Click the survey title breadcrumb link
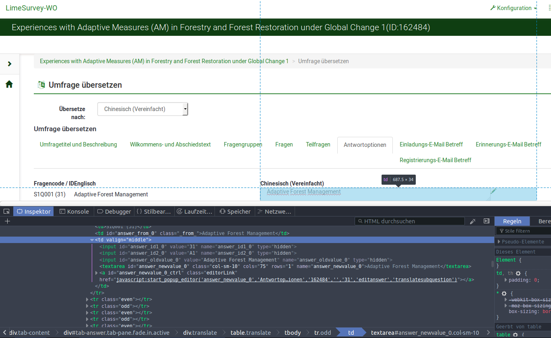Image resolution: width=551 pixels, height=338 pixels. (x=164, y=61)
